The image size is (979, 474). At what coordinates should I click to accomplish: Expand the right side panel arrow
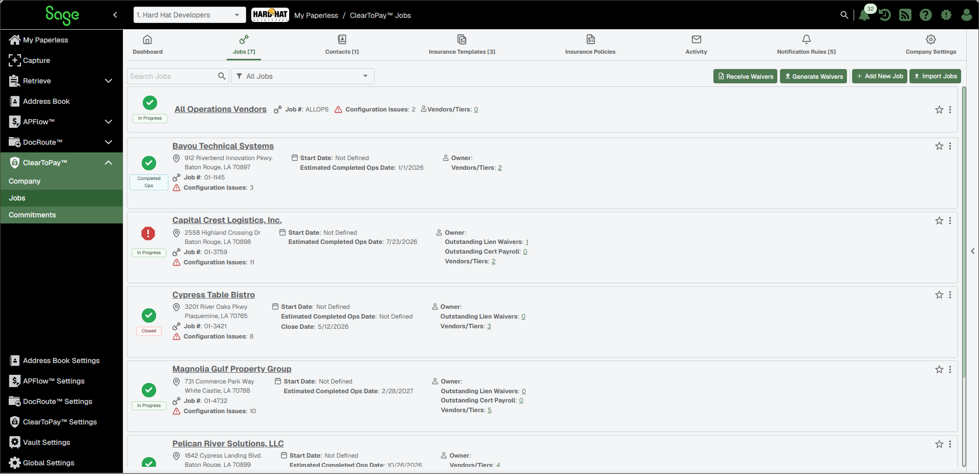click(x=973, y=251)
